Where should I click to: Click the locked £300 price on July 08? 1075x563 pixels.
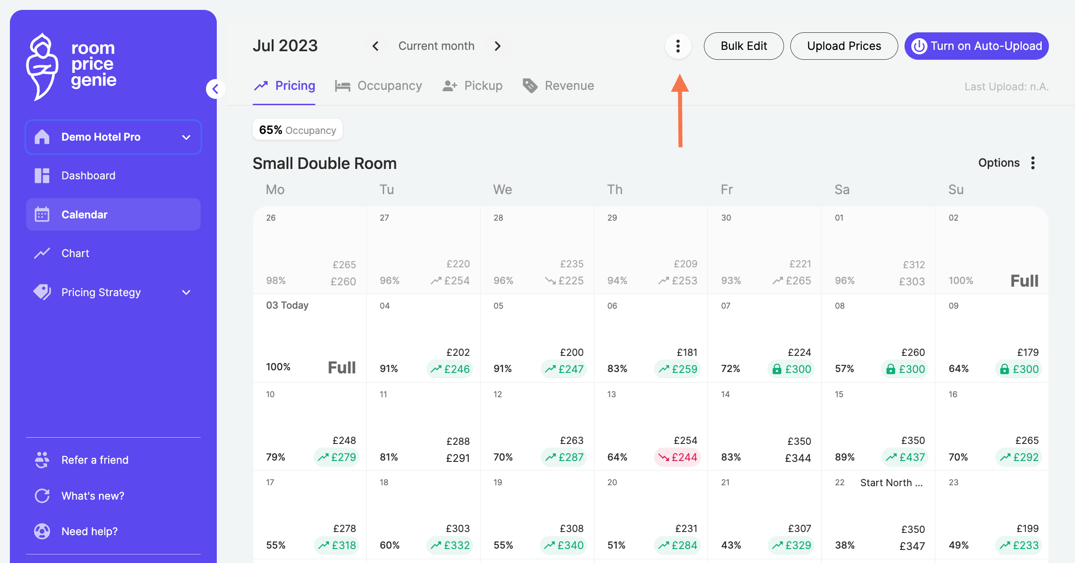click(905, 369)
